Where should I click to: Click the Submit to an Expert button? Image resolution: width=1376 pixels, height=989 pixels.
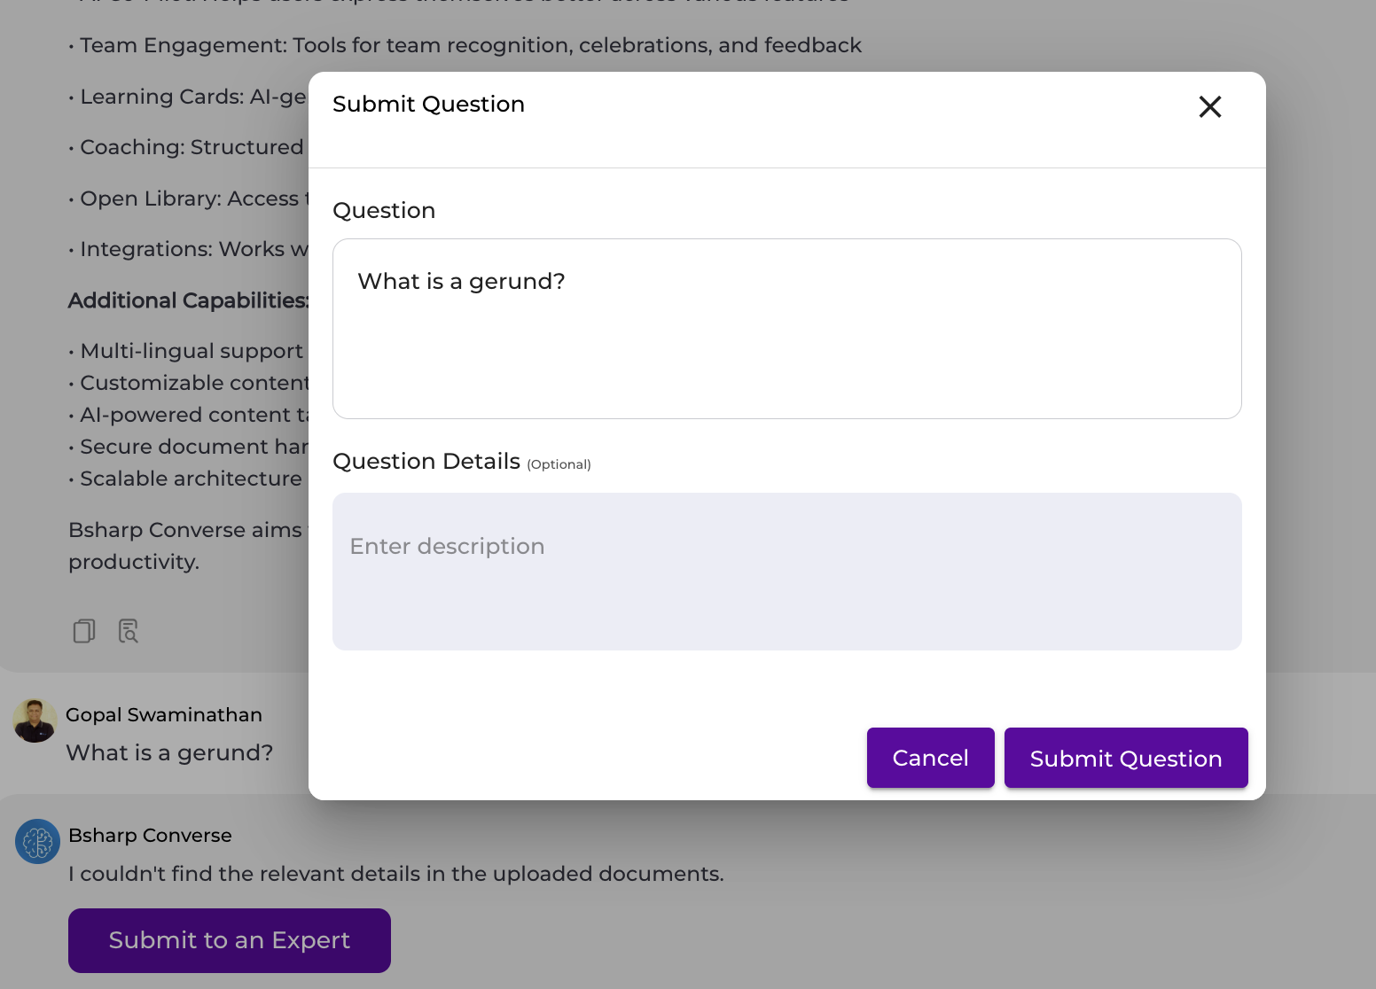[x=230, y=940]
